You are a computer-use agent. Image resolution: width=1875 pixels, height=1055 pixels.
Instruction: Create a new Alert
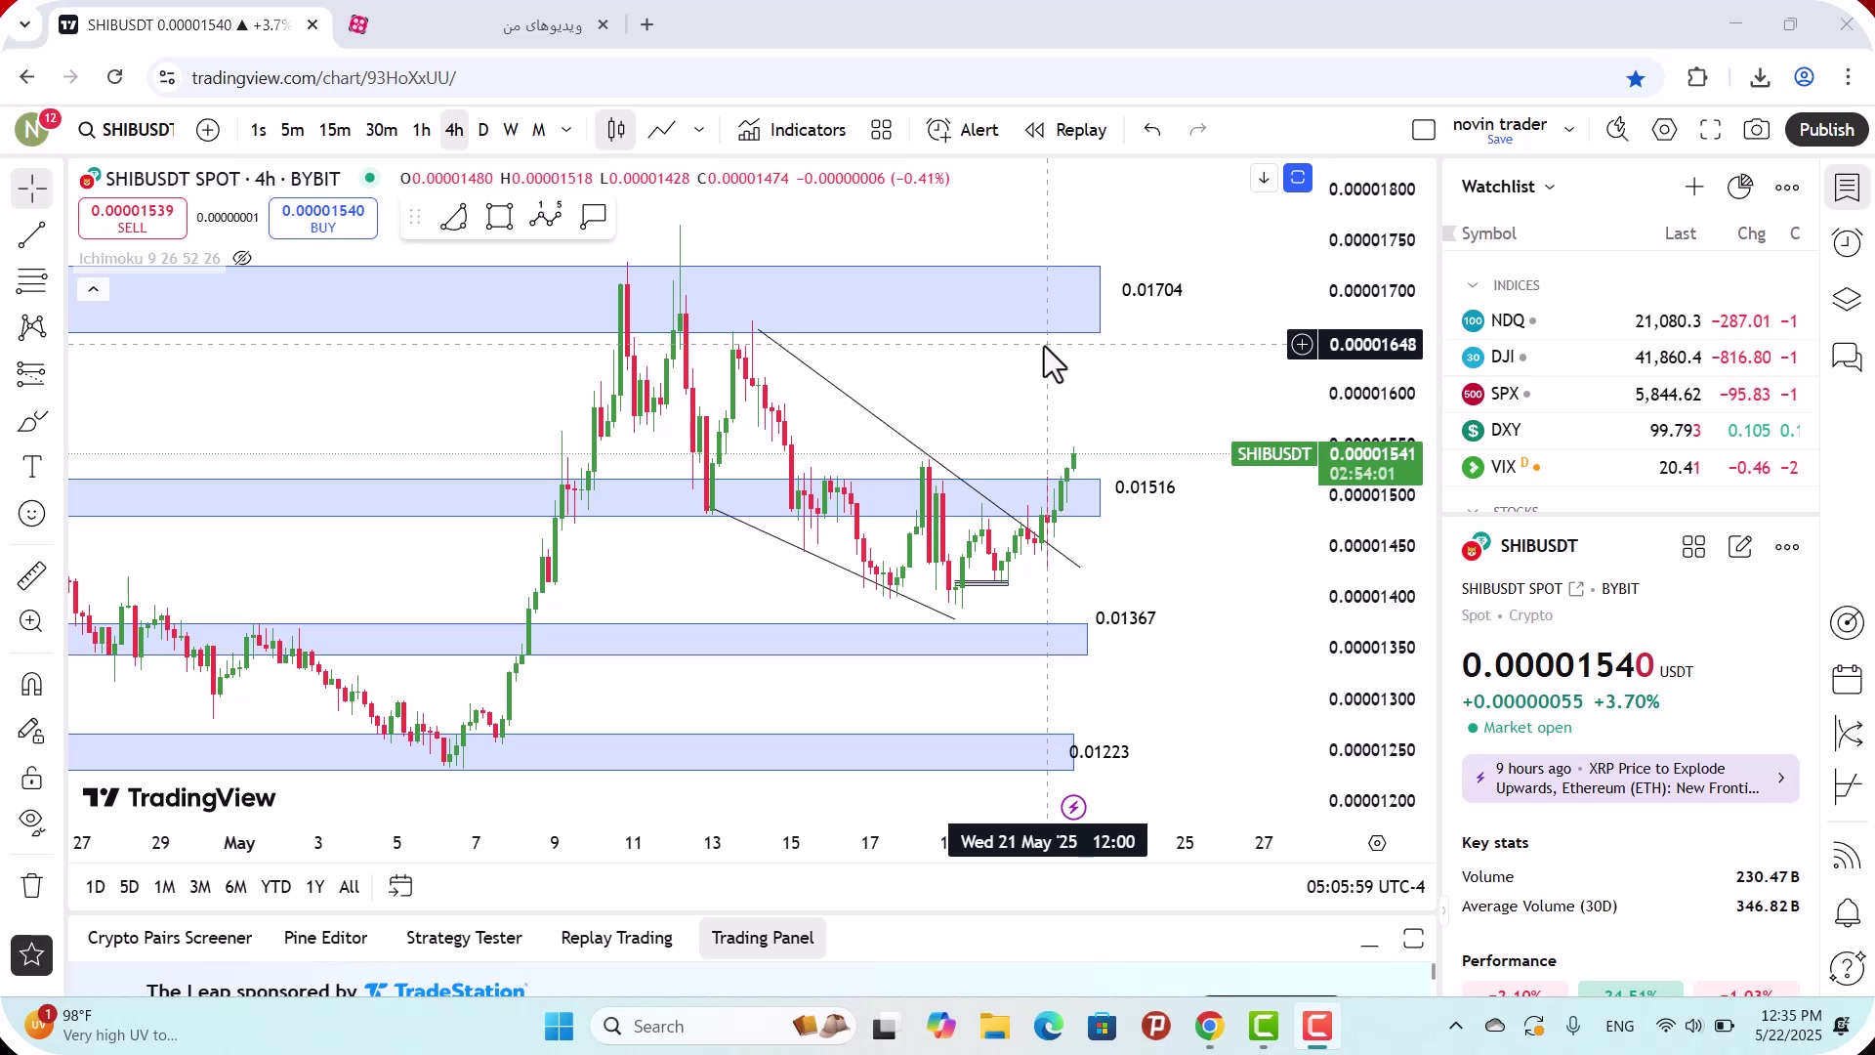[x=963, y=130]
